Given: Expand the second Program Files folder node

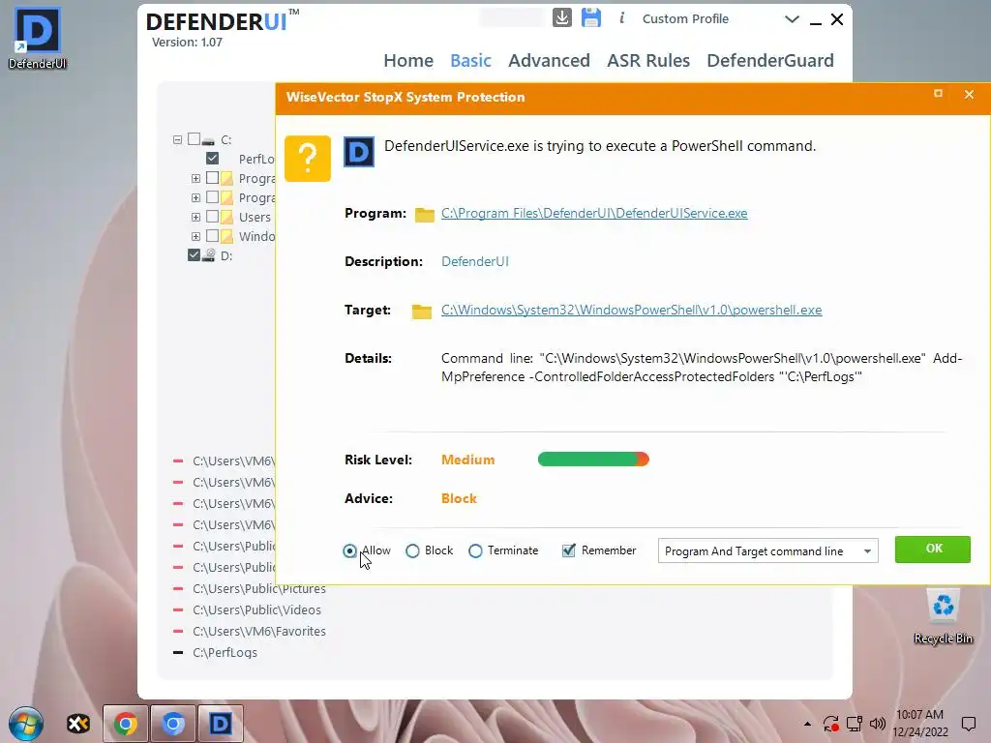Looking at the screenshot, I should pyautogui.click(x=195, y=197).
